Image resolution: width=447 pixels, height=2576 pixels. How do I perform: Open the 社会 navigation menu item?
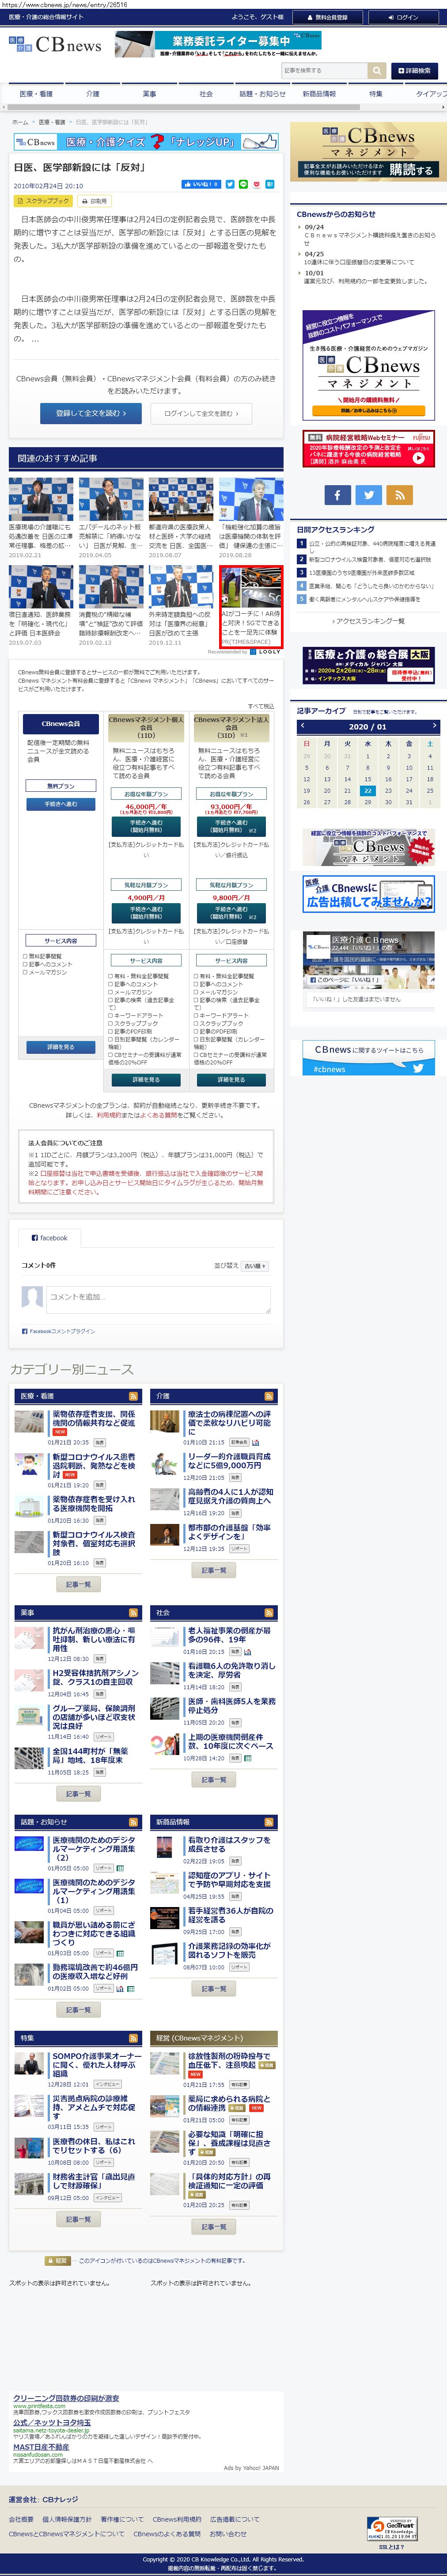pos(206,94)
